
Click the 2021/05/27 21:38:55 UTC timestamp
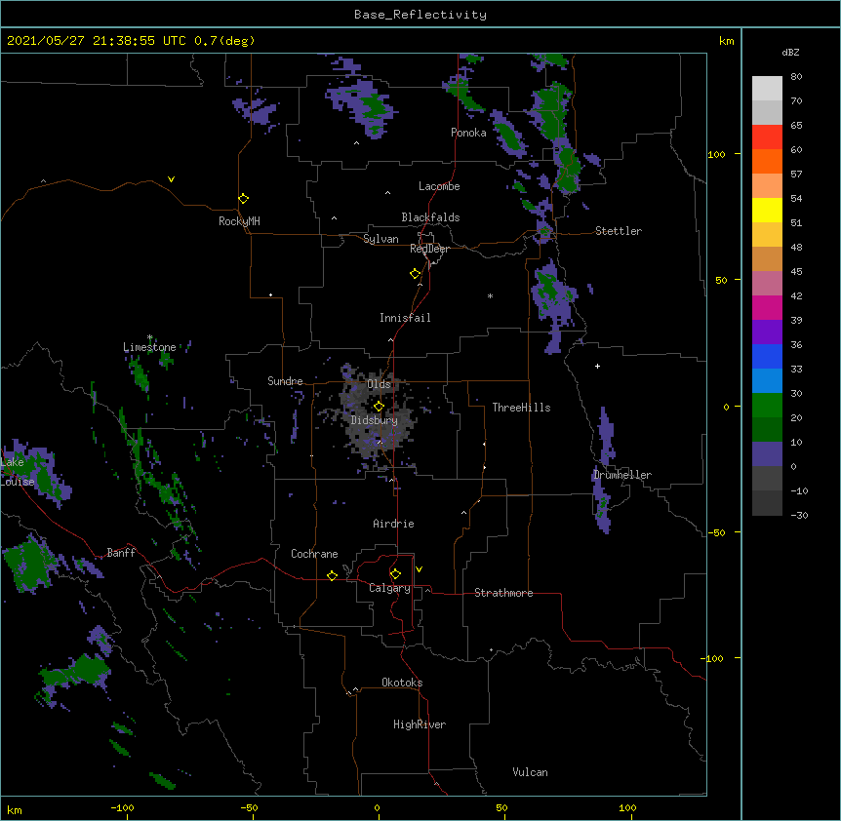pyautogui.click(x=97, y=41)
